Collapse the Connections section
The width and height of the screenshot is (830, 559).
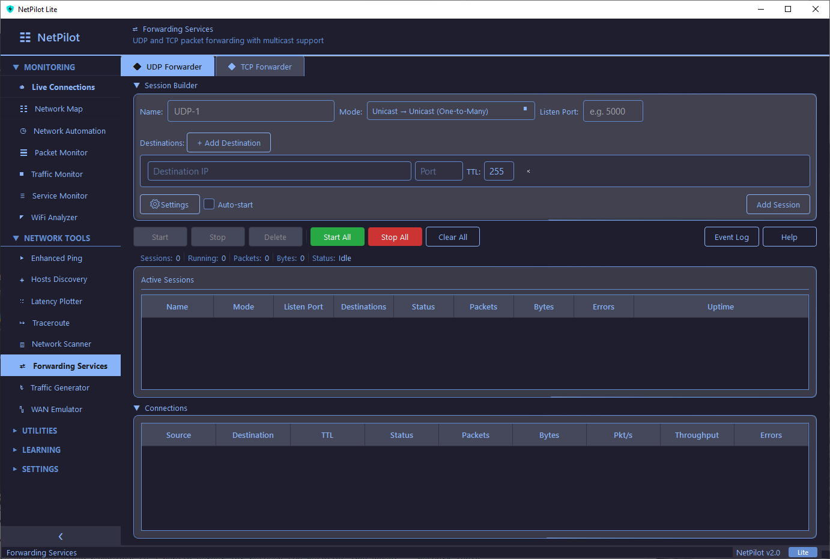click(x=136, y=408)
